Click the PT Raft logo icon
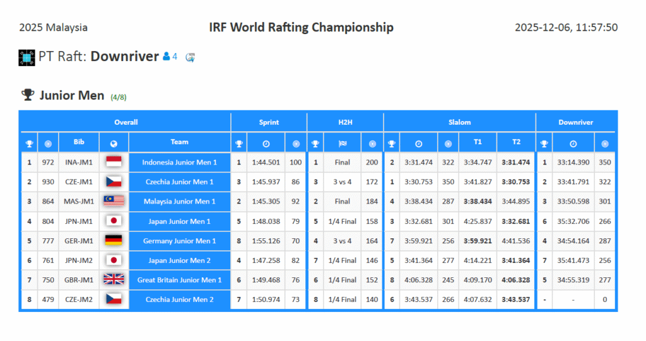This screenshot has height=341, width=646. pos(26,57)
